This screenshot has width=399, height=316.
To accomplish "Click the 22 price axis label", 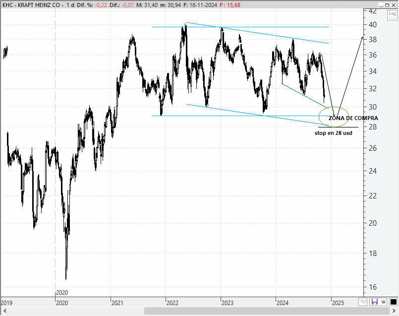I will [x=373, y=196].
